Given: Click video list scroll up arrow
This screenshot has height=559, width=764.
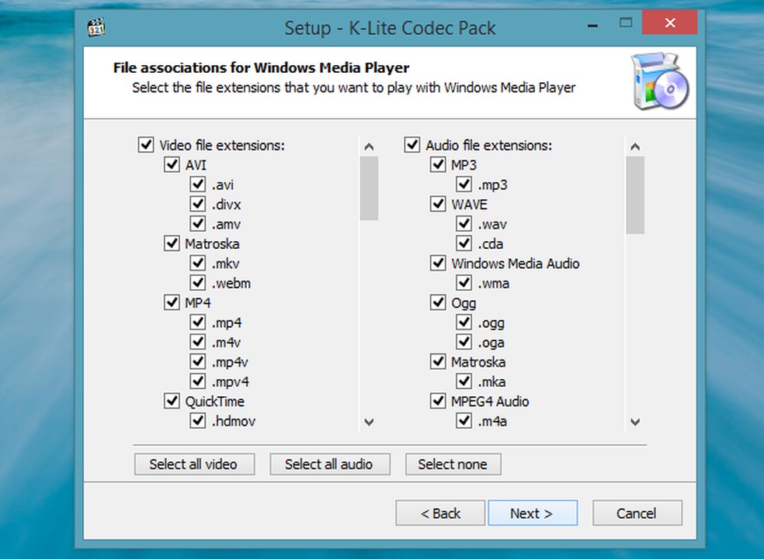Looking at the screenshot, I should [370, 147].
